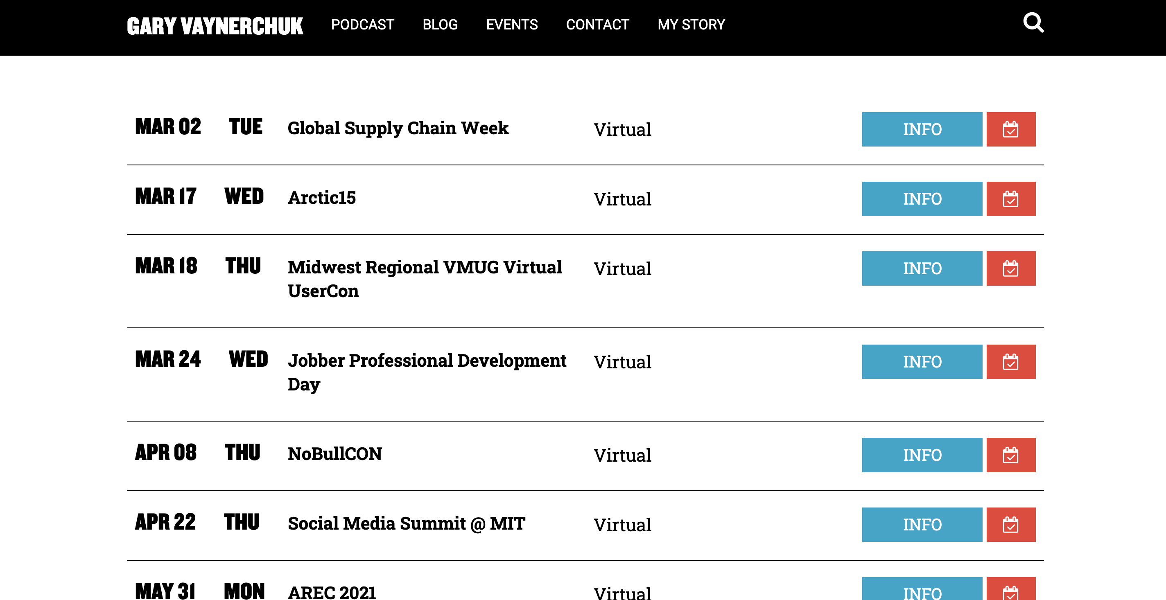Viewport: 1166px width, 600px height.
Task: Add Jobber Professional Development Day to calendar
Action: point(1011,362)
